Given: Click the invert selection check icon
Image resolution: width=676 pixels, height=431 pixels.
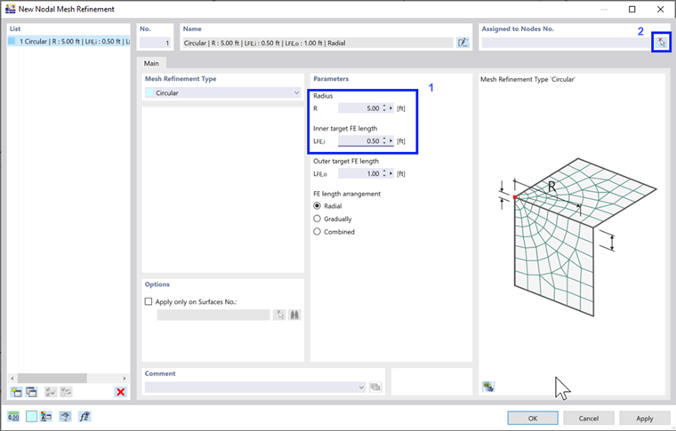Looking at the screenshot, I should pyautogui.click(x=66, y=392).
